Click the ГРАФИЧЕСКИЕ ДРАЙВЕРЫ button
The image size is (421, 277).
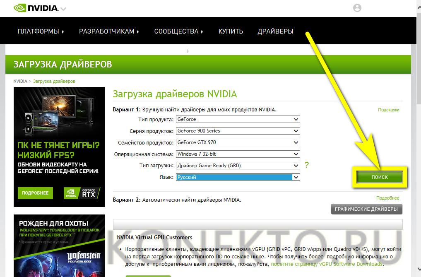[x=366, y=209]
